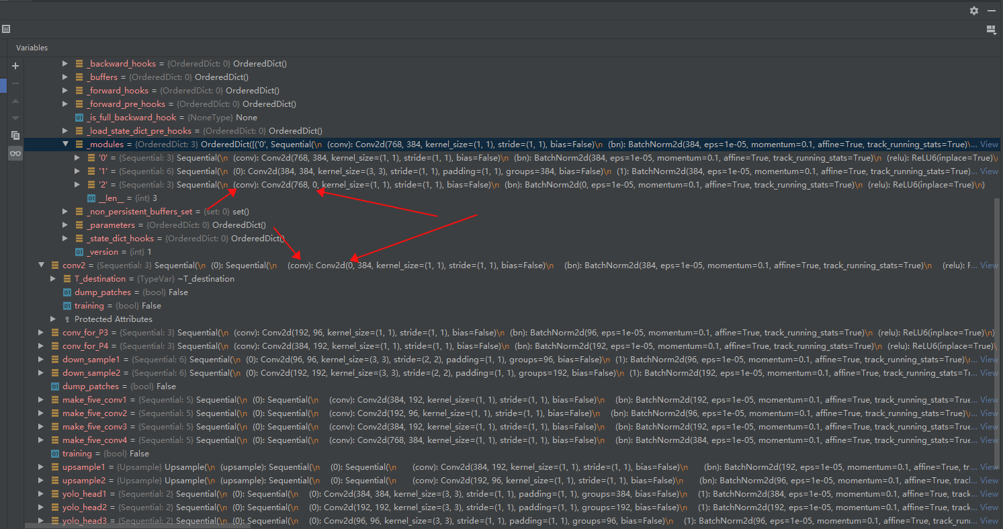1003x529 pixels.
Task: Click View link on the _modules row
Action: tap(988, 144)
